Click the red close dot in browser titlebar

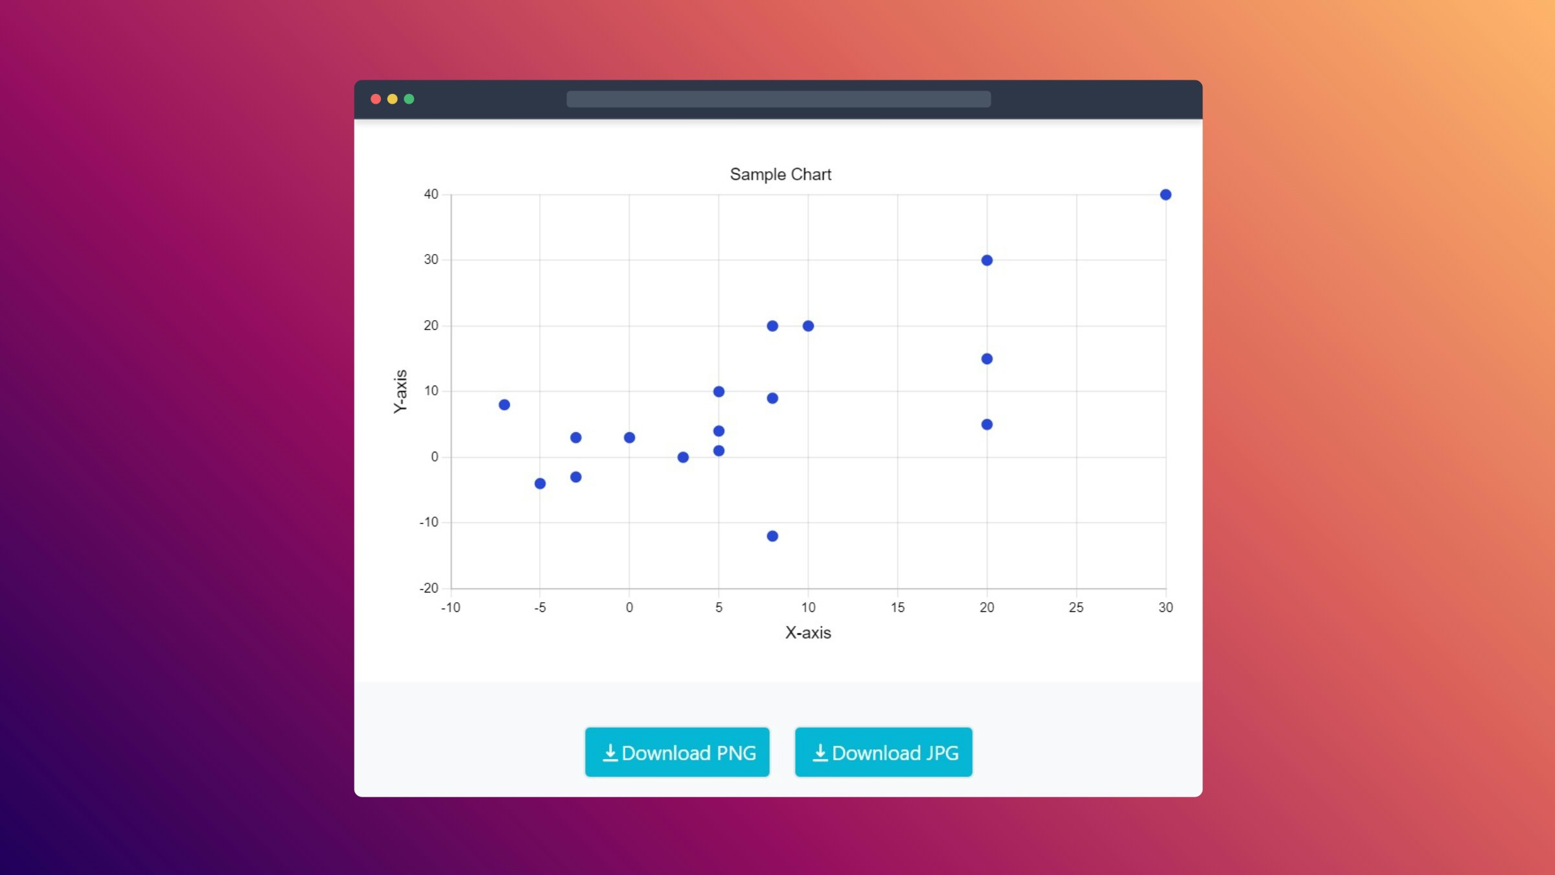point(376,99)
